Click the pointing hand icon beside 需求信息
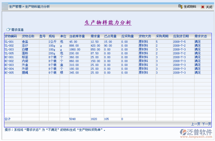 click(8, 30)
